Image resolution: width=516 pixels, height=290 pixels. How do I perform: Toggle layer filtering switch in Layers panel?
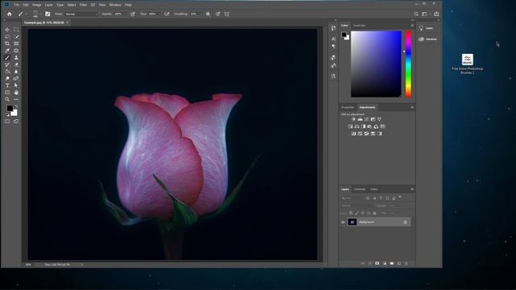click(400, 197)
